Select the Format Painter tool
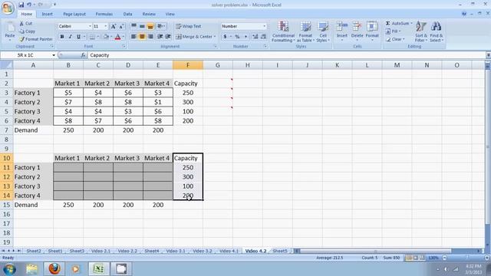The image size is (491, 276). coord(36,39)
